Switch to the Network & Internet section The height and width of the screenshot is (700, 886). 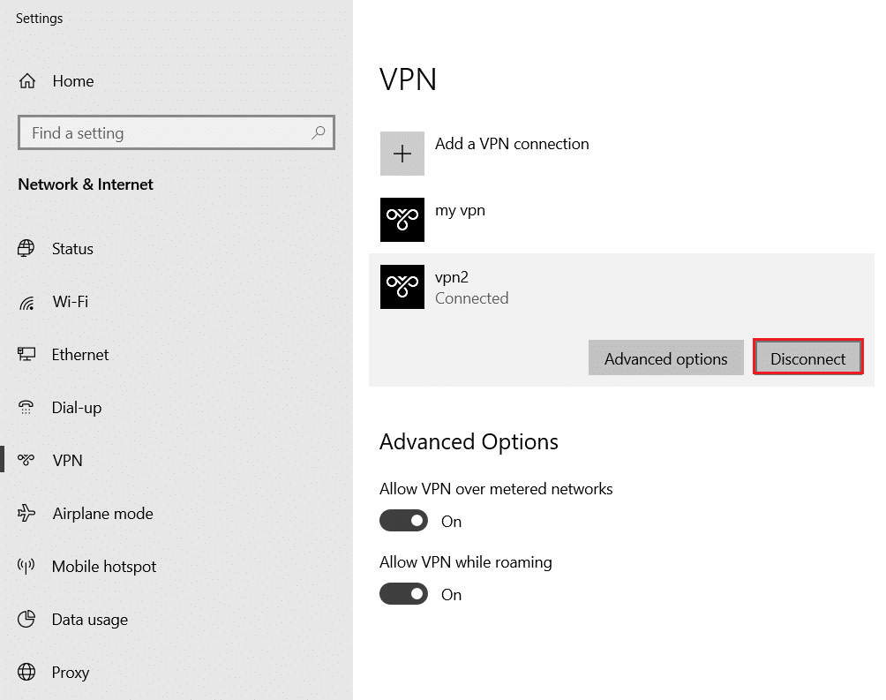click(85, 184)
